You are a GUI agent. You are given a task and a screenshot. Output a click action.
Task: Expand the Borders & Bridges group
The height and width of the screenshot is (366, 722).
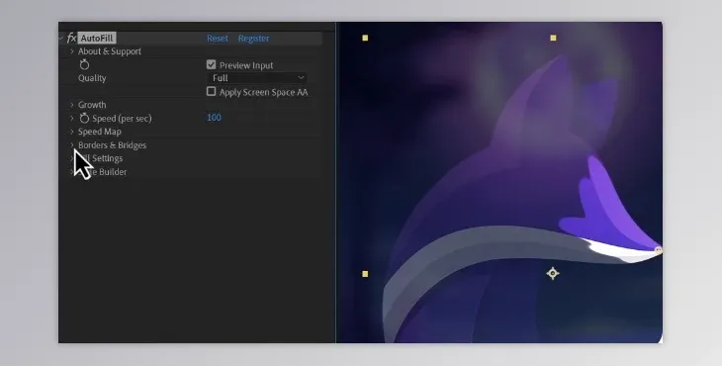[72, 145]
